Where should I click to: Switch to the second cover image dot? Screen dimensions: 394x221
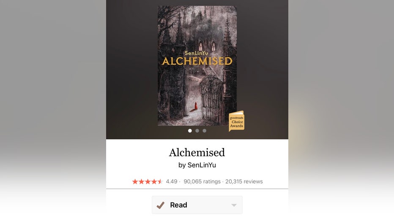click(197, 131)
